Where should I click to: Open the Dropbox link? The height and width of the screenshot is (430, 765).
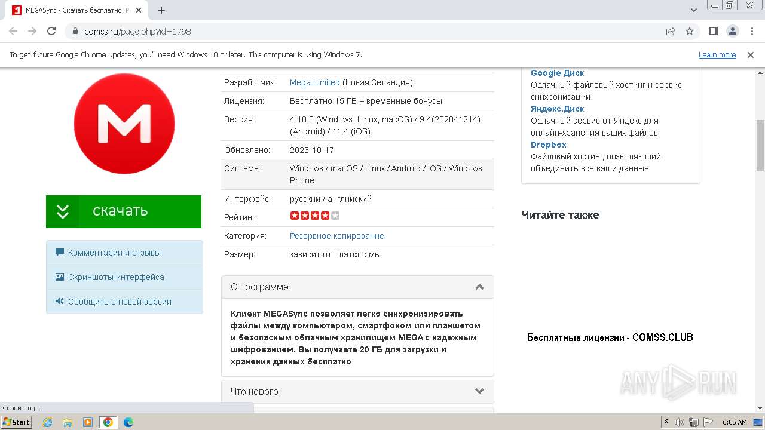(x=549, y=145)
